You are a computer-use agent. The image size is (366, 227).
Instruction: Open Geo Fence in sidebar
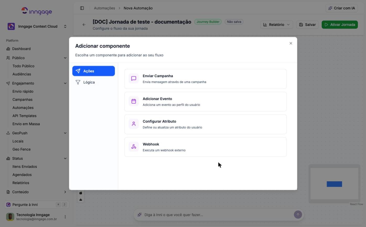point(21,149)
